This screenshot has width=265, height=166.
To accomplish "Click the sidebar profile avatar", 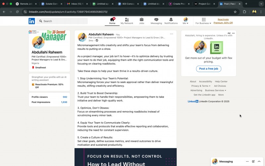I will pyautogui.click(x=38, y=42).
